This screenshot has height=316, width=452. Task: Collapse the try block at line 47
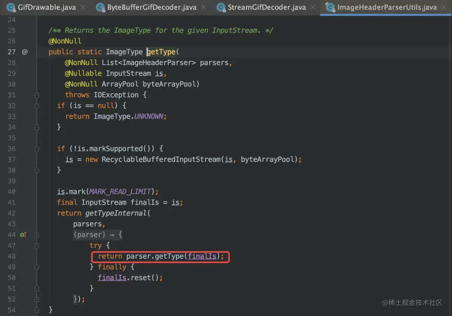[x=37, y=245]
